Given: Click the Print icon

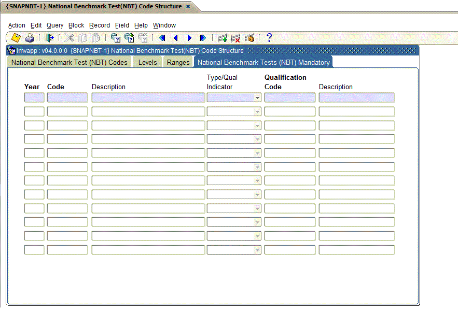Looking at the screenshot, I should (30, 38).
